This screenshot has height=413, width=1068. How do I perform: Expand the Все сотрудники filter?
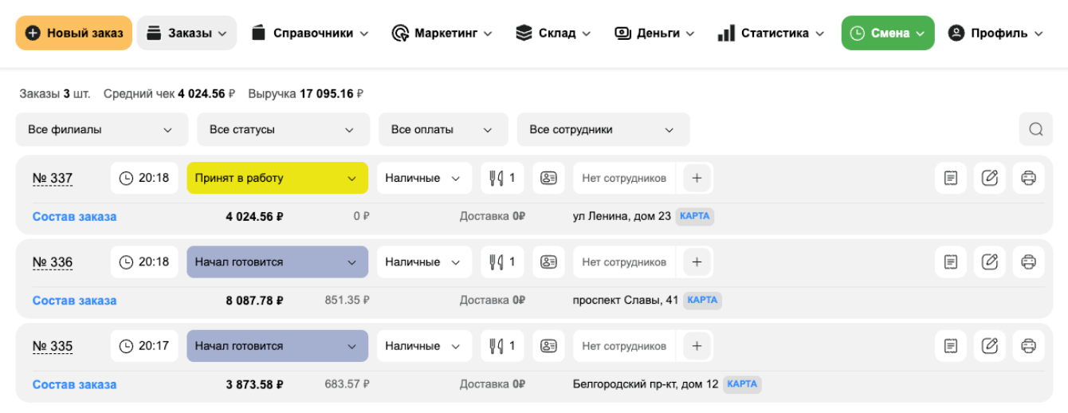point(603,129)
